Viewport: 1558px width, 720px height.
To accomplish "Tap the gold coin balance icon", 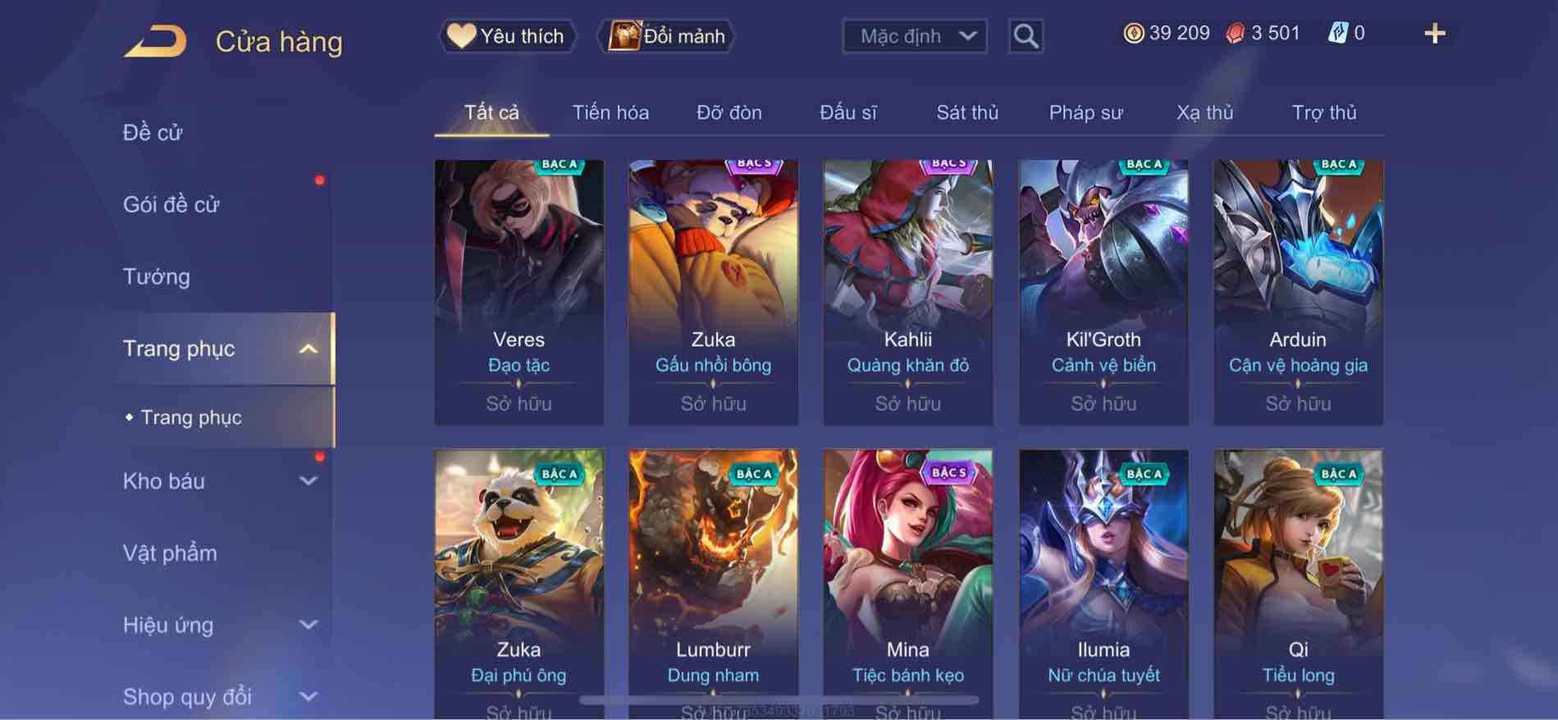I will coord(1134,34).
